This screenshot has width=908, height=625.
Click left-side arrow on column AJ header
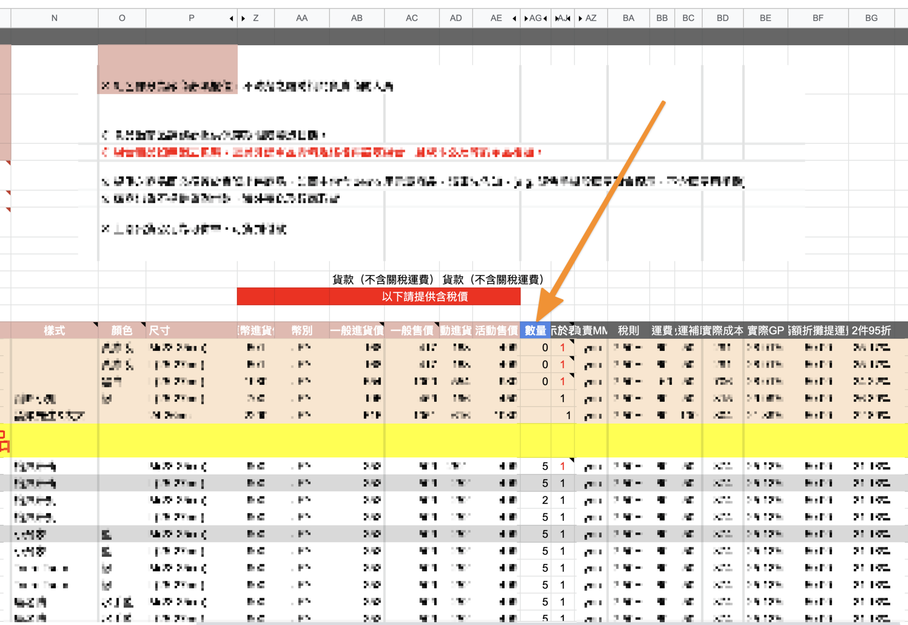(557, 19)
